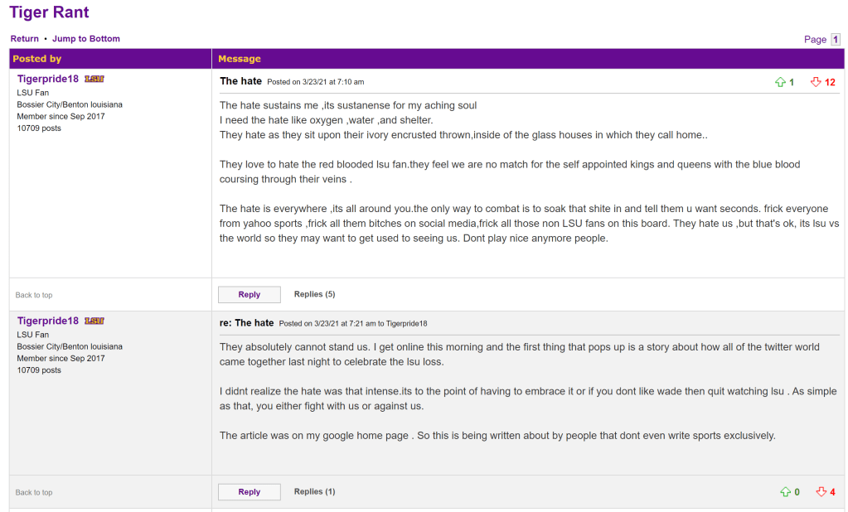The image size is (848, 512).
Task: Click "re: The hate" reply title
Action: [x=246, y=323]
